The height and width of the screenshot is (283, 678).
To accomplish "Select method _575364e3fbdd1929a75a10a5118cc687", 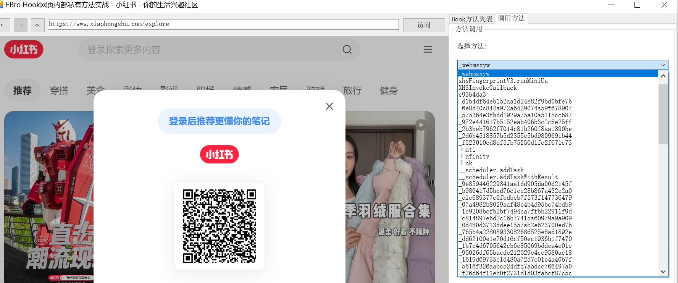I will (558, 115).
